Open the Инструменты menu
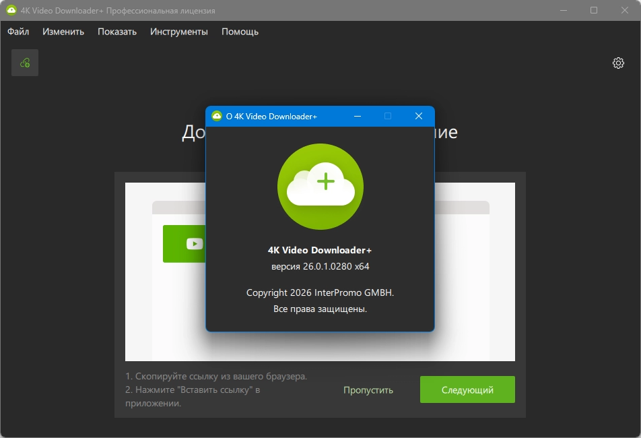This screenshot has width=641, height=438. click(178, 32)
